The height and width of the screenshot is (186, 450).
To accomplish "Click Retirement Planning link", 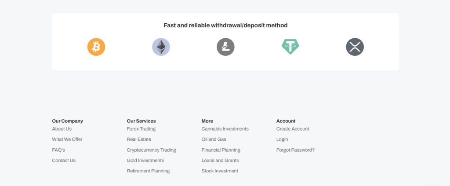I will 148,171.
